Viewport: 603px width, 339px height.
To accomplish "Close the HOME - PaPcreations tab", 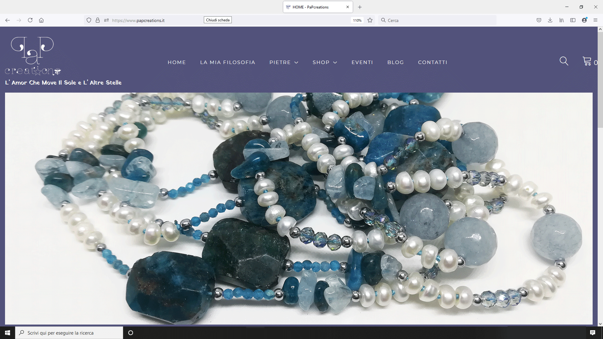I will click(348, 7).
